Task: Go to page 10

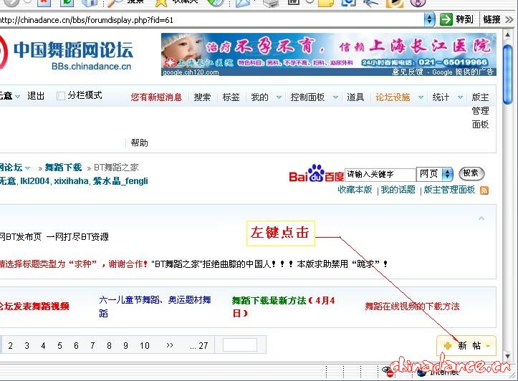Action: click(144, 346)
